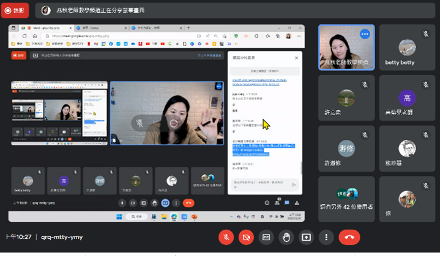Open the blue link at top of chat

tap(259, 82)
